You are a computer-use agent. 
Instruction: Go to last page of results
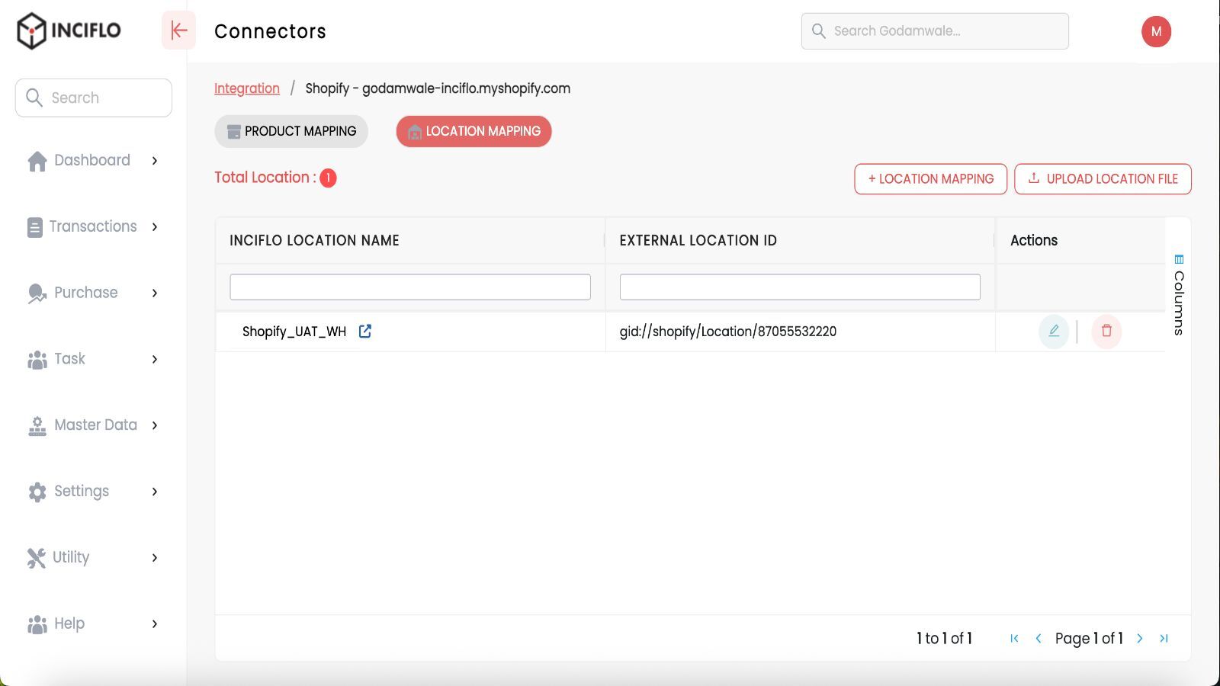coord(1164,639)
